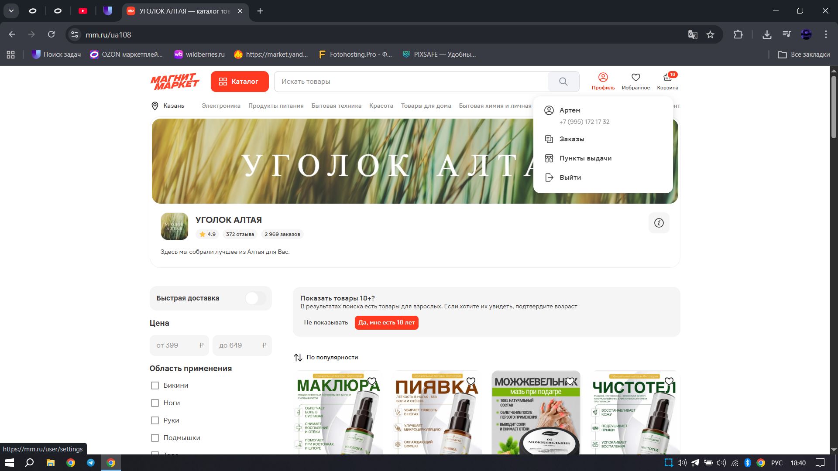Toggle the Быстрая доставка switch
This screenshot has height=471, width=838.
(x=255, y=298)
